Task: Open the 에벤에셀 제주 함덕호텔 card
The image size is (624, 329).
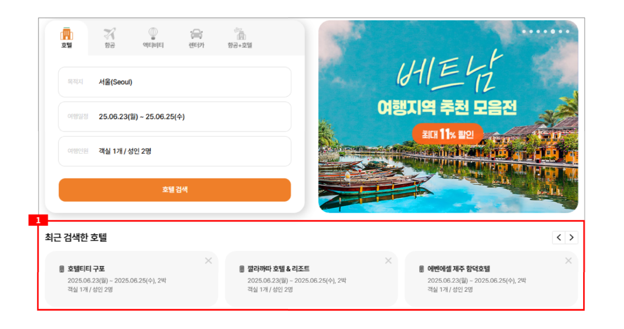Action: point(491,279)
